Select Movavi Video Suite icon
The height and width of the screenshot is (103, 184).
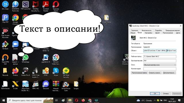[56, 59]
